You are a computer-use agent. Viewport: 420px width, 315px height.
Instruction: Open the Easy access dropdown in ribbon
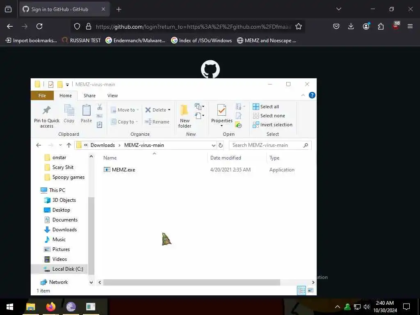click(x=200, y=116)
